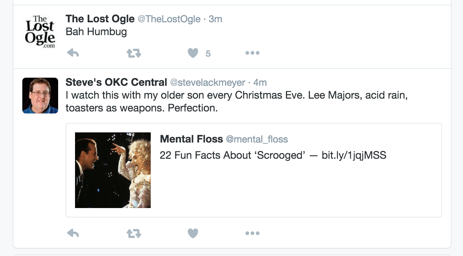
Task: Click the 3m timestamp on Lost Ogle tweet
Action: pyautogui.click(x=216, y=19)
